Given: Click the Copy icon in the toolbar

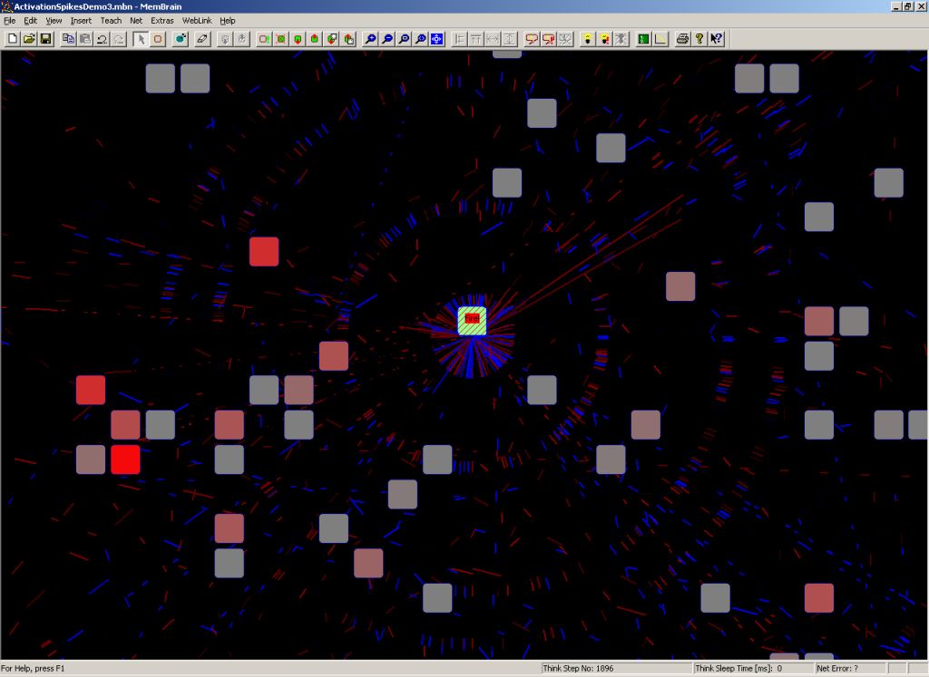Looking at the screenshot, I should pos(69,39).
